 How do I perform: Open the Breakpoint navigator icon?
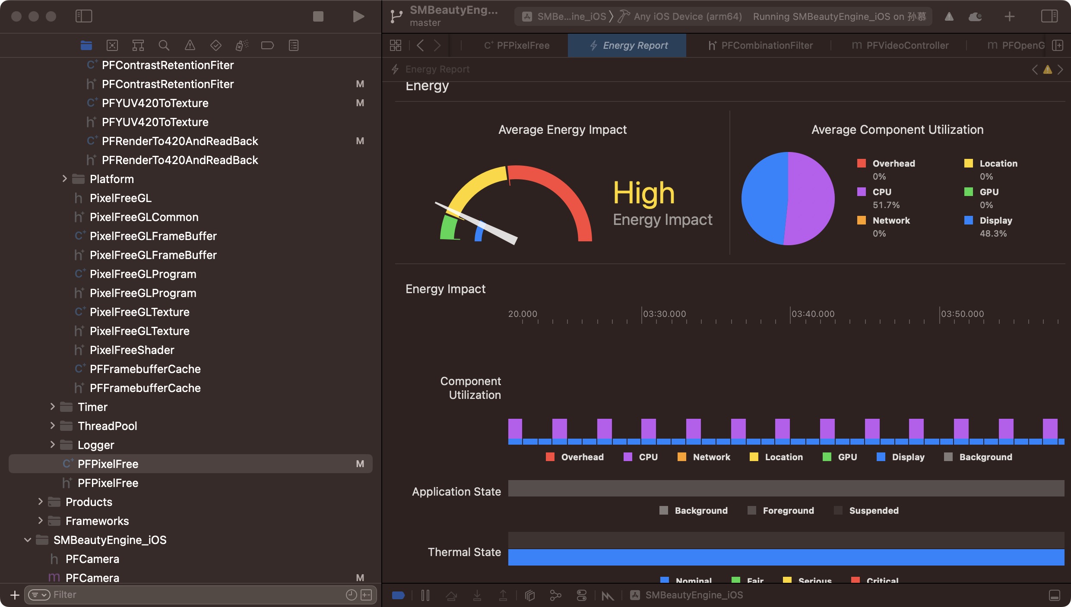(x=267, y=45)
